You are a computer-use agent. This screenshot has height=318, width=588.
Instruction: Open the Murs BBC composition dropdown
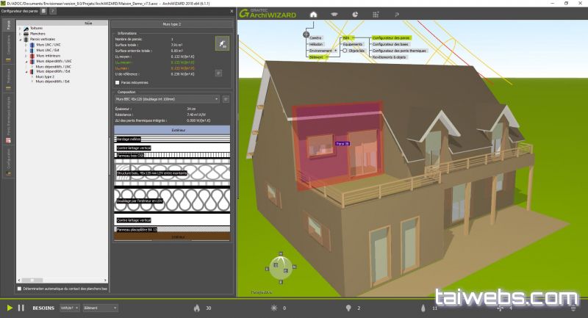pos(166,98)
